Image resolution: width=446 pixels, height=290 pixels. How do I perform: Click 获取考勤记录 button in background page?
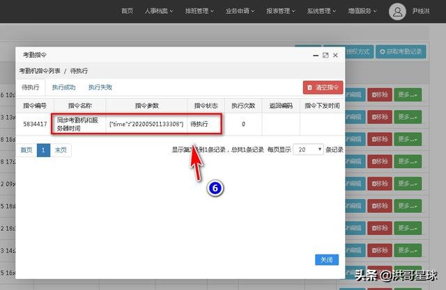tap(401, 51)
